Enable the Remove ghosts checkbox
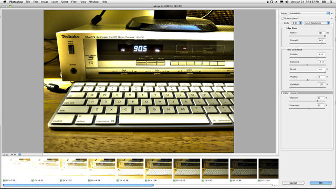This screenshot has height=189, width=336. [x=282, y=18]
